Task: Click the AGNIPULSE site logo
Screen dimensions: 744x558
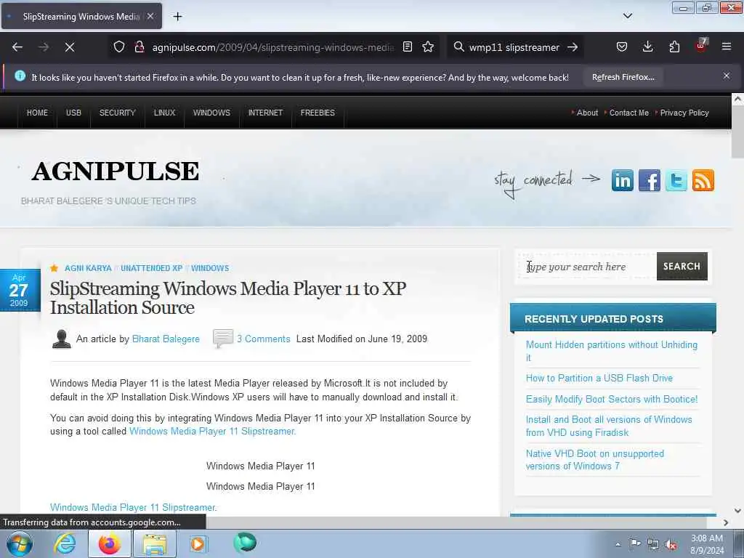Action: (x=116, y=171)
